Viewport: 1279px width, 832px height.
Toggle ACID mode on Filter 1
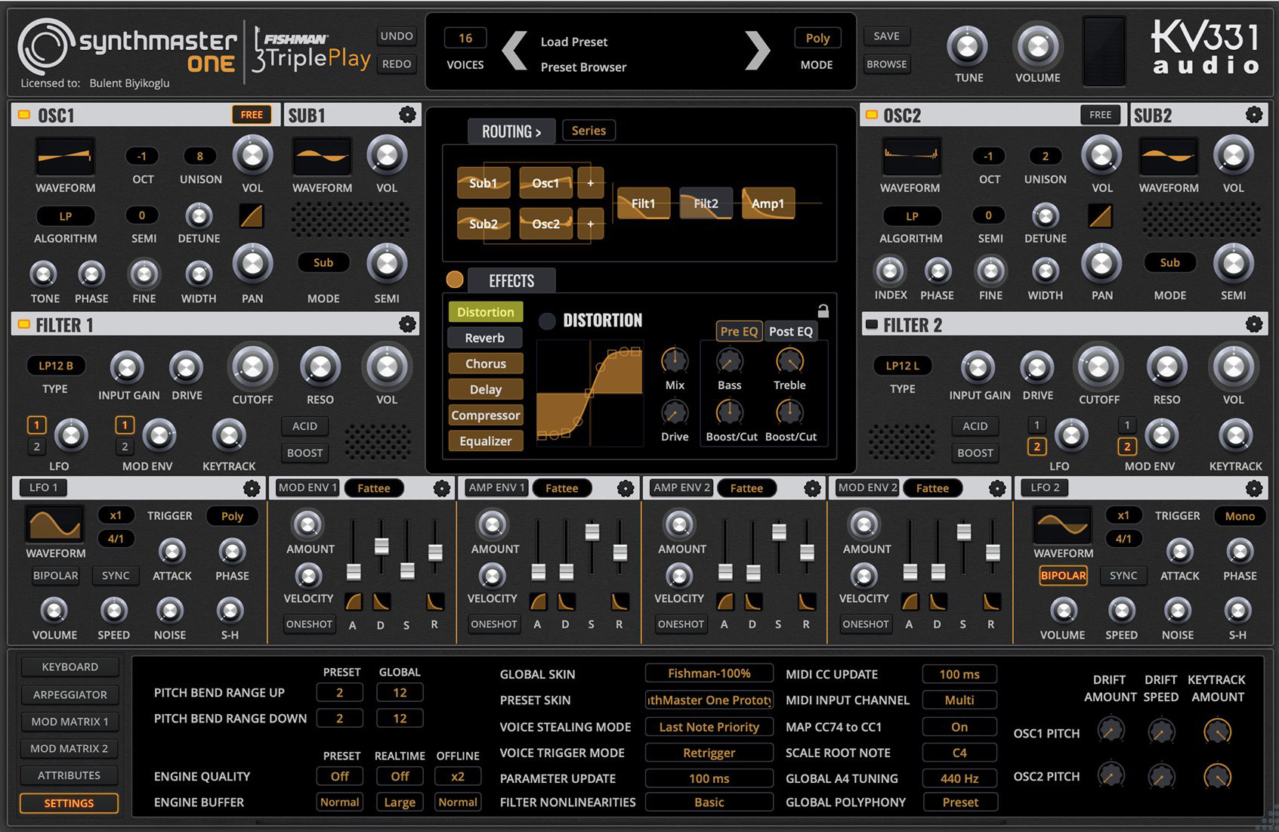(x=304, y=425)
